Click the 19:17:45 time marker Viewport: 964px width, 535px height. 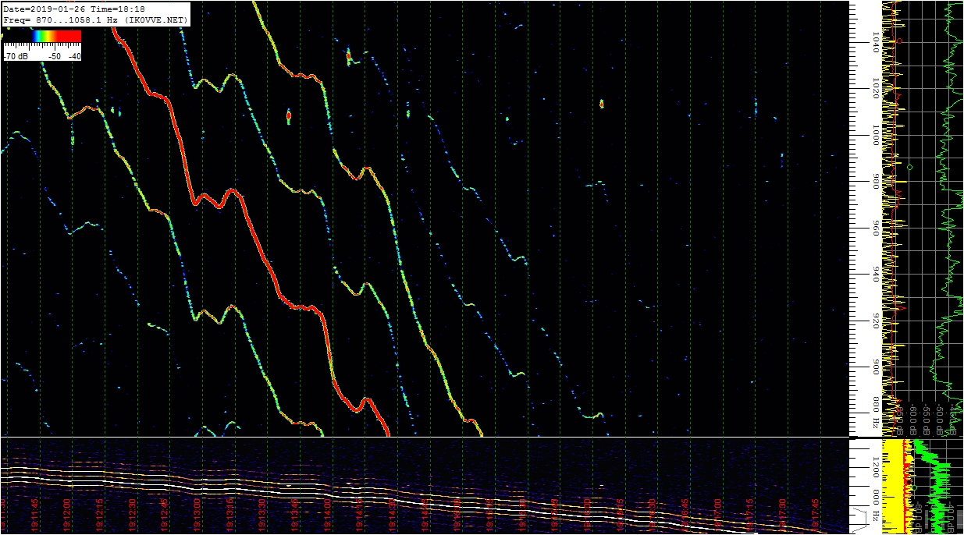click(x=816, y=514)
